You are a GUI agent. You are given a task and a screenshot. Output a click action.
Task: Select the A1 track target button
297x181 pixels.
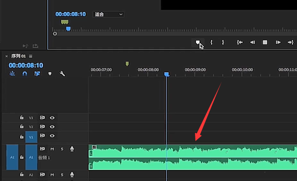(x=31, y=157)
